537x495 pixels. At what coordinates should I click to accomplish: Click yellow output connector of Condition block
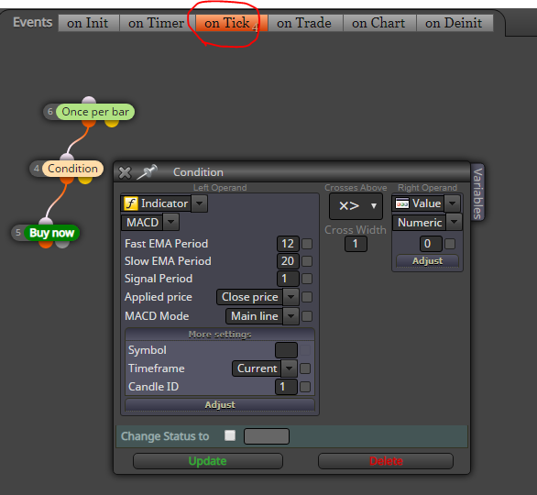85,181
